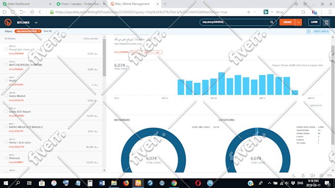Click the browser home icon
Screen dimensions: 335x188
click(x=4, y=12)
